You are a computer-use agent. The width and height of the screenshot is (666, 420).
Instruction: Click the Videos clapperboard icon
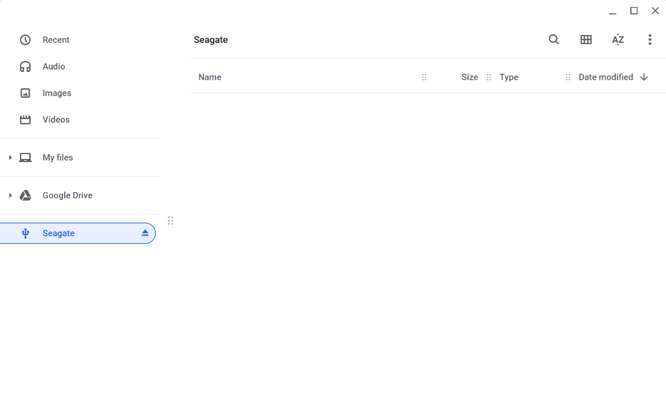pyautogui.click(x=25, y=120)
